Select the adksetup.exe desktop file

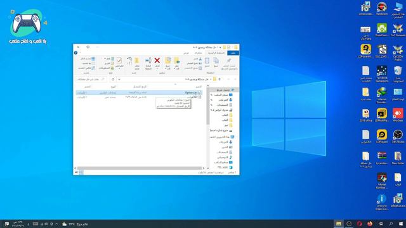pyautogui.click(x=398, y=201)
